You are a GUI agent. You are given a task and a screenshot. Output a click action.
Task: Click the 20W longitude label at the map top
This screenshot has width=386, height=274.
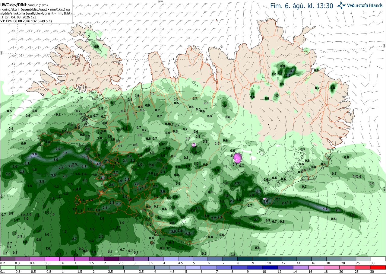pyautogui.click(x=160, y=2)
